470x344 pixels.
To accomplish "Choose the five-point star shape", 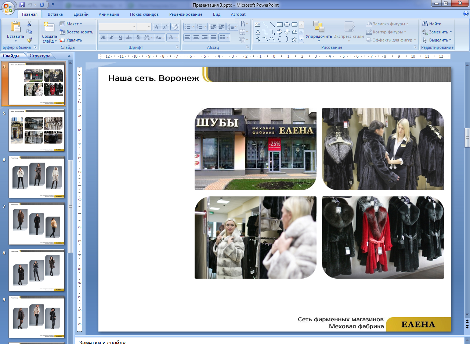I will point(294,39).
